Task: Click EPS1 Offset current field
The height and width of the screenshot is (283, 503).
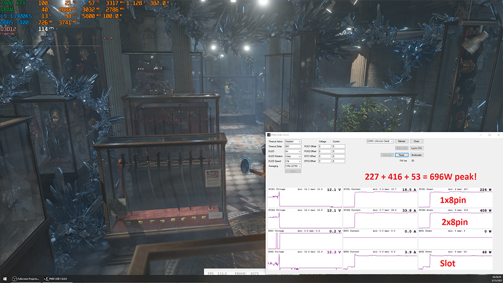Action: coord(339,156)
